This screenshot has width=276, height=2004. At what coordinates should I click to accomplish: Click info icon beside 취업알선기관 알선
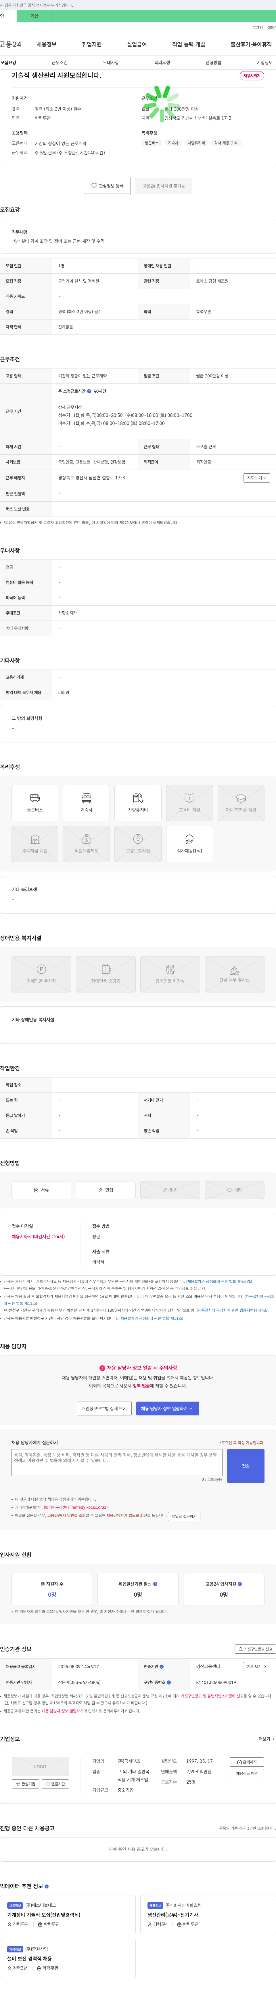pyautogui.click(x=155, y=1584)
